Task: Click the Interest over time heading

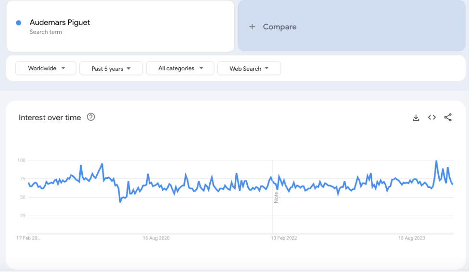Action: tap(50, 117)
